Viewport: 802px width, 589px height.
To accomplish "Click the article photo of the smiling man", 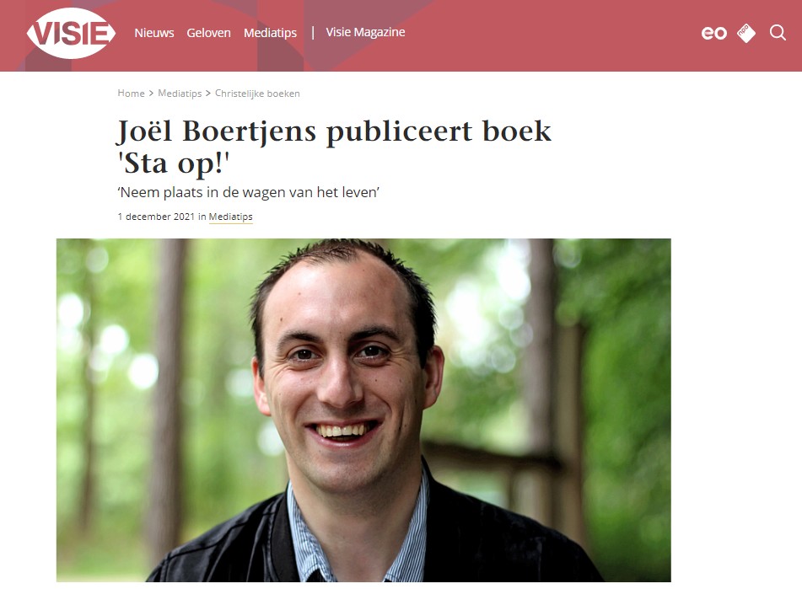I will pos(363,410).
